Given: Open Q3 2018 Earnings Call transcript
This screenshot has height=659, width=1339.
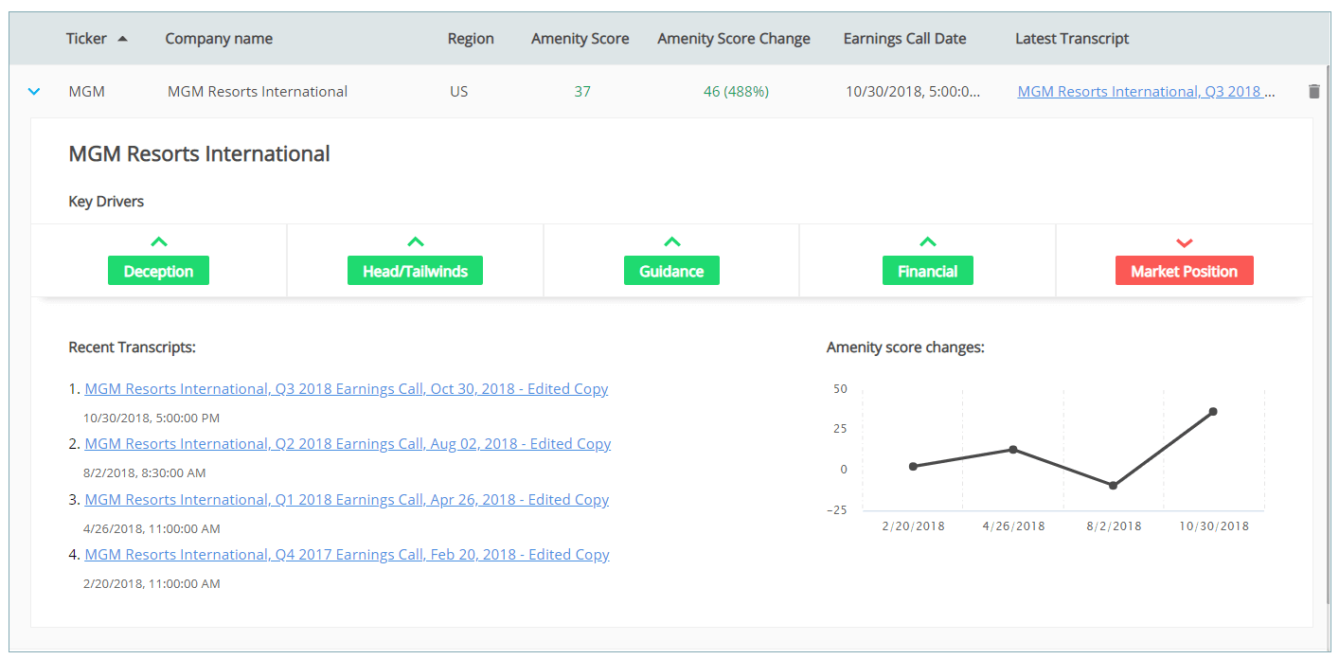Looking at the screenshot, I should click(347, 389).
